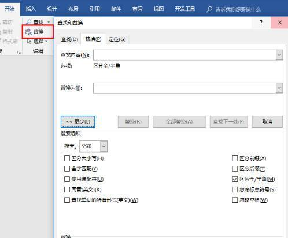Expand the 查找内容 history dropdown

[279, 55]
